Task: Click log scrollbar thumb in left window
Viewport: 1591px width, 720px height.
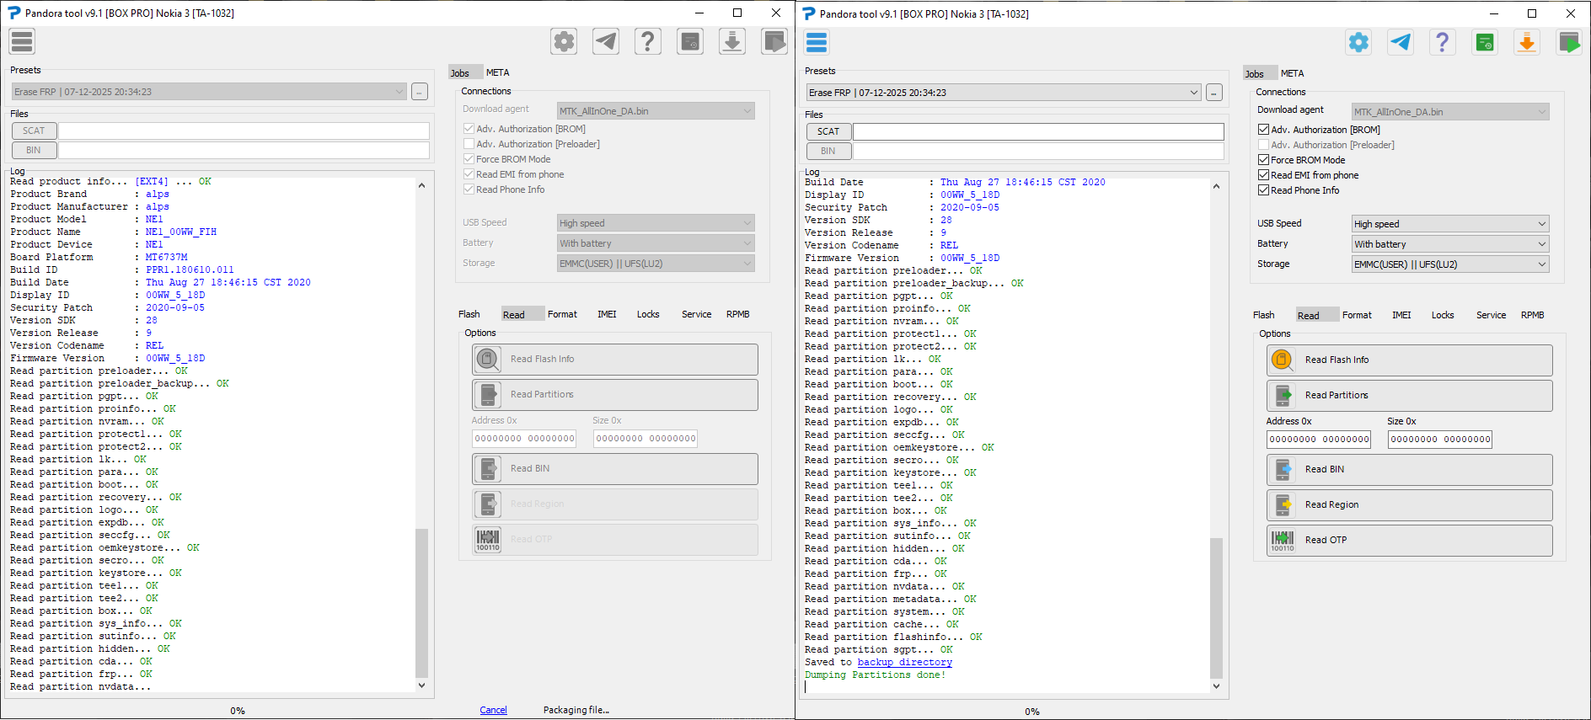Action: 421,603
